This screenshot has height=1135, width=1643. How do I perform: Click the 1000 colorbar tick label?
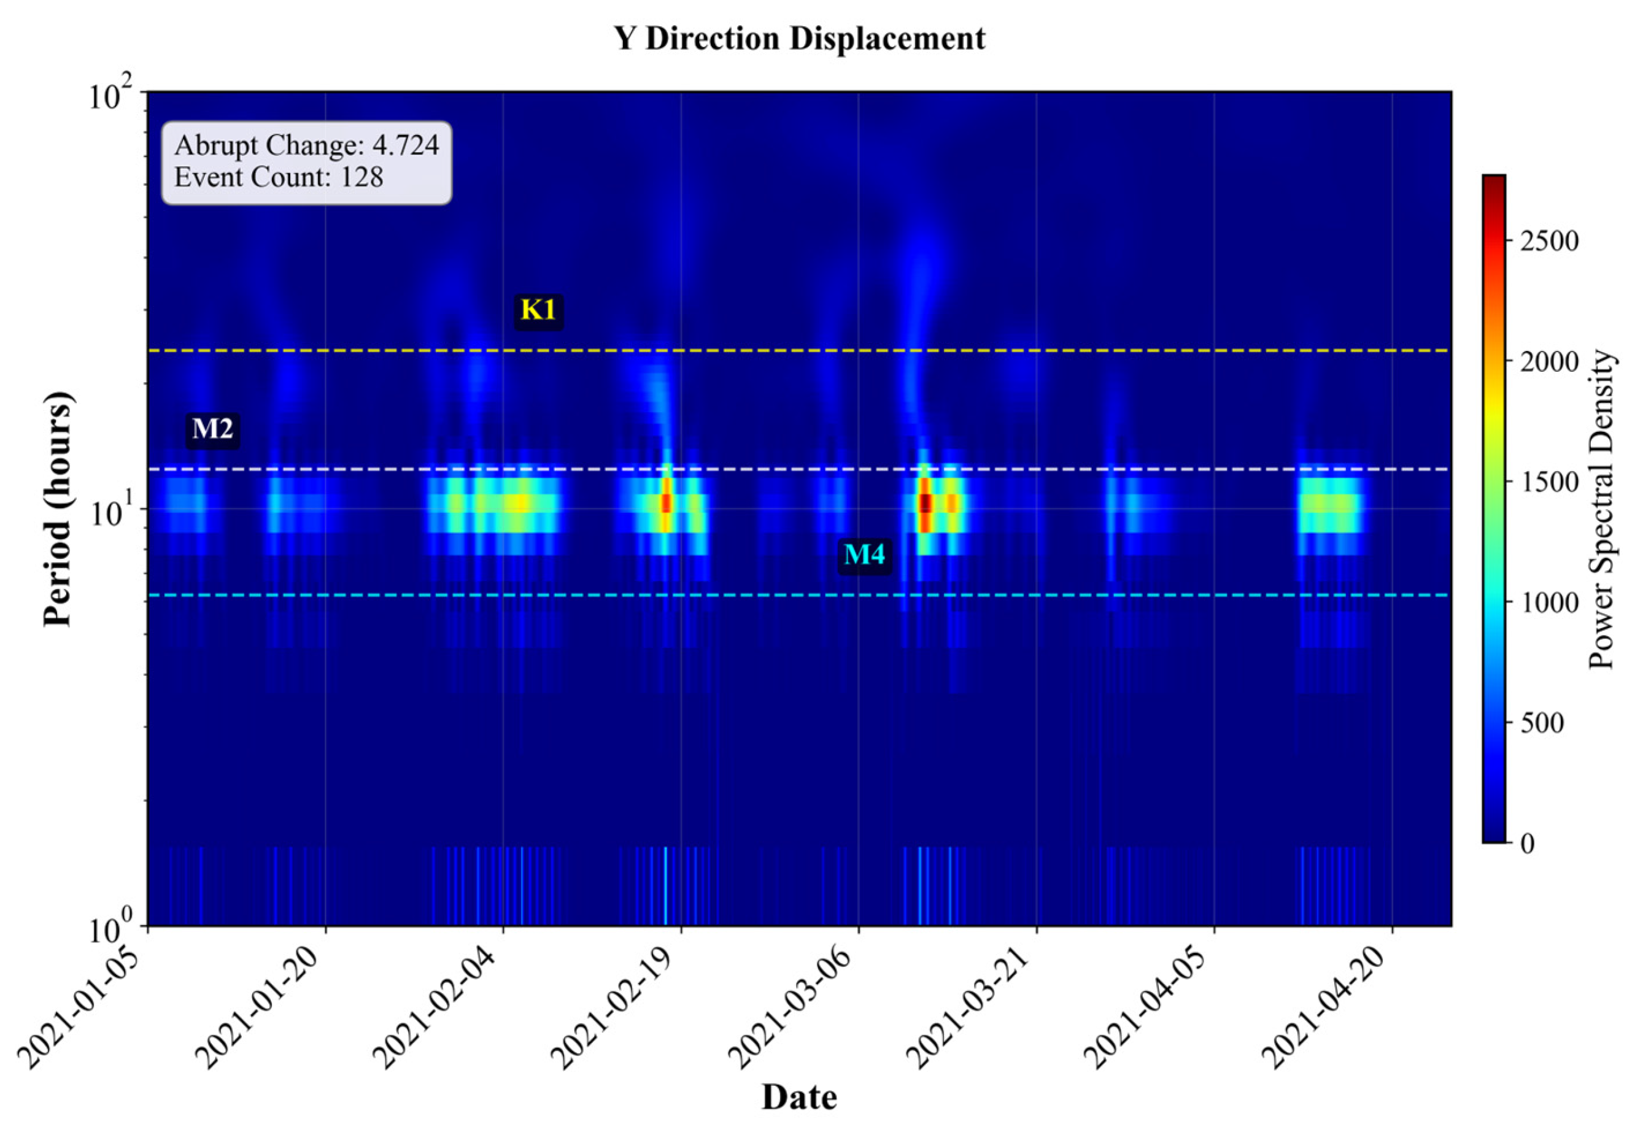coord(1550,603)
